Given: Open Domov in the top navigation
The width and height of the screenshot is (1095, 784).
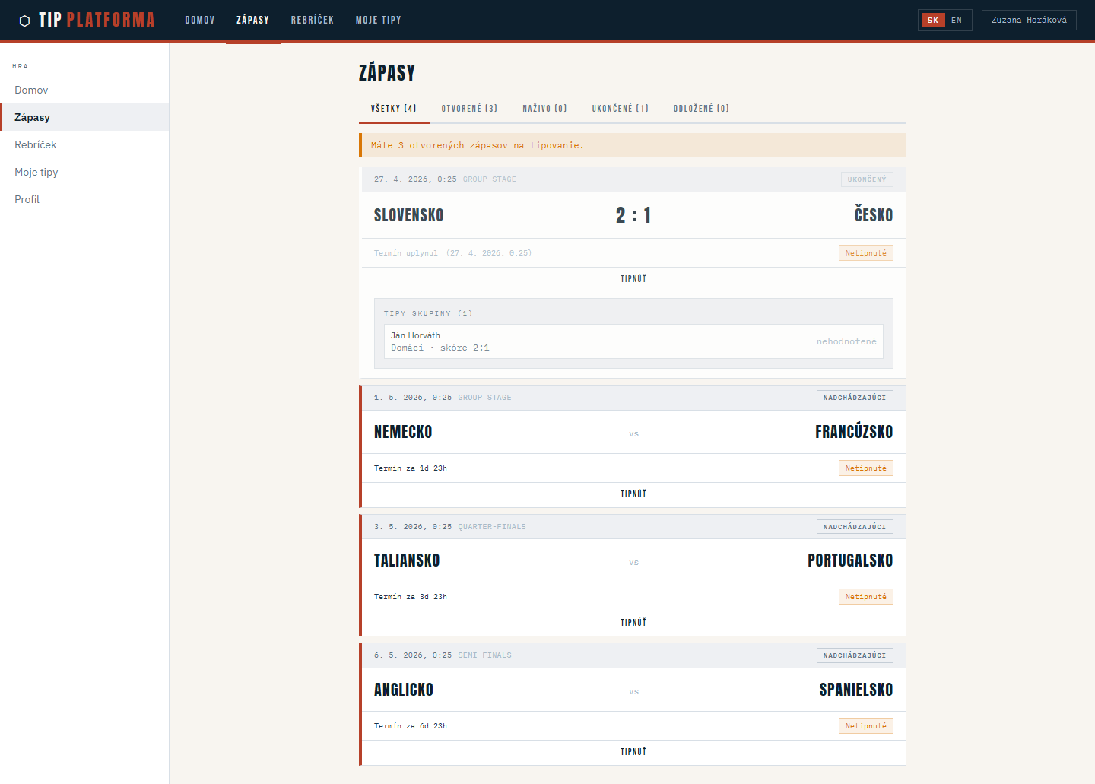Looking at the screenshot, I should click(199, 21).
